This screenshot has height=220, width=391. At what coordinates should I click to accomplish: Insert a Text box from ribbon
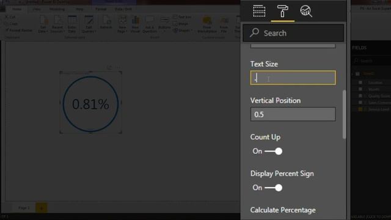coord(182,17)
